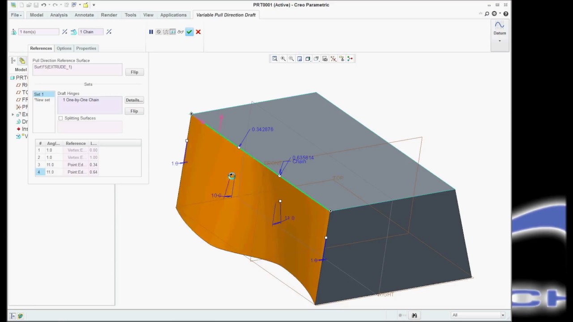The height and width of the screenshot is (322, 573).
Task: Switch to the Render ribbon tab
Action: click(x=109, y=15)
